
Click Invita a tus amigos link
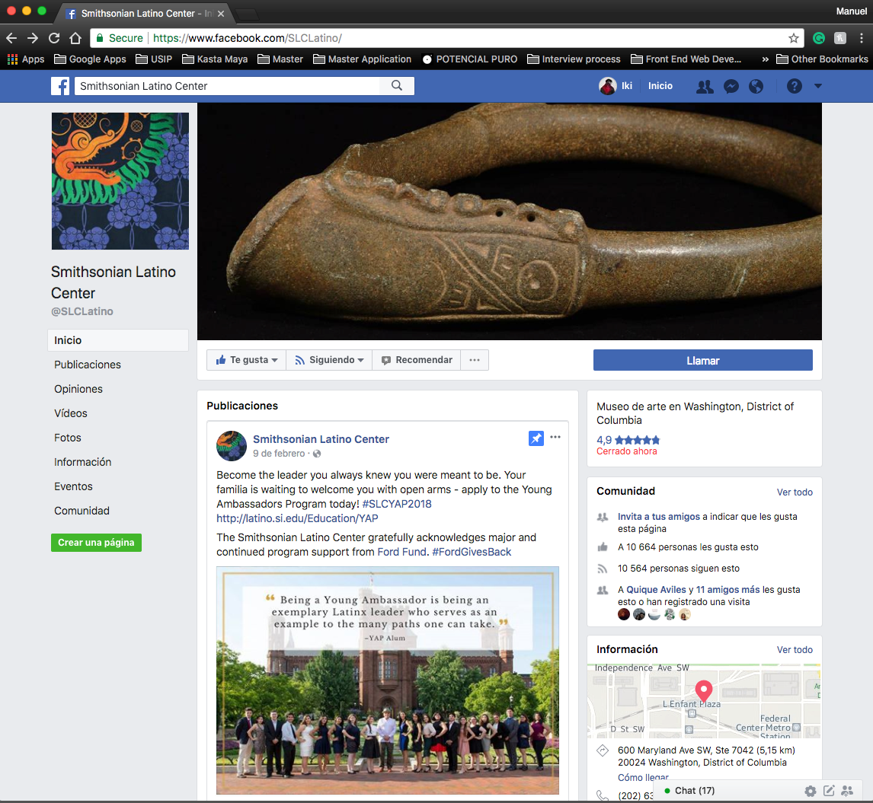point(659,516)
